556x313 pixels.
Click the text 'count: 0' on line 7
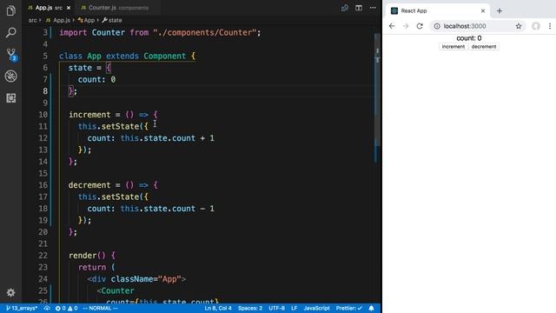[96, 79]
